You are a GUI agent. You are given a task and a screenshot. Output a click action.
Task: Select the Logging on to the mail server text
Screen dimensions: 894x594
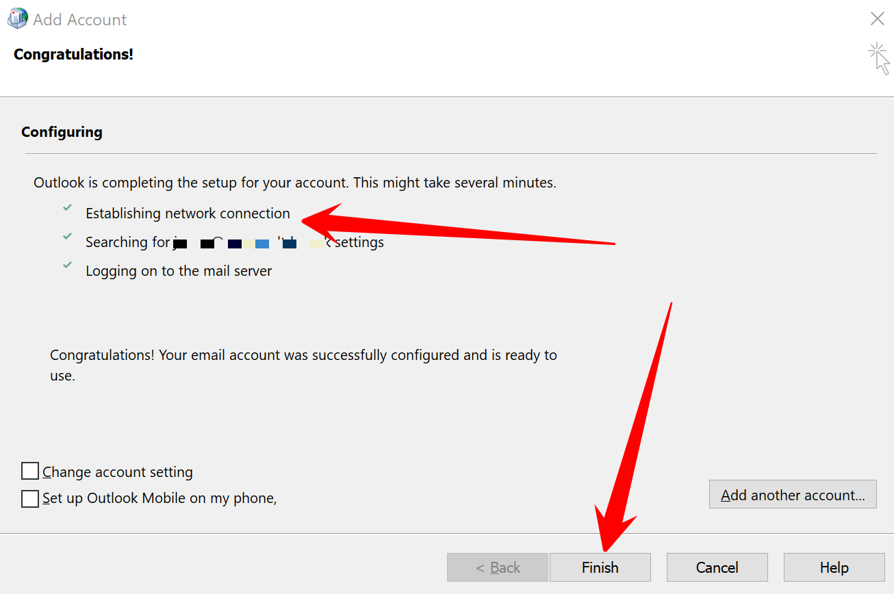click(x=179, y=271)
